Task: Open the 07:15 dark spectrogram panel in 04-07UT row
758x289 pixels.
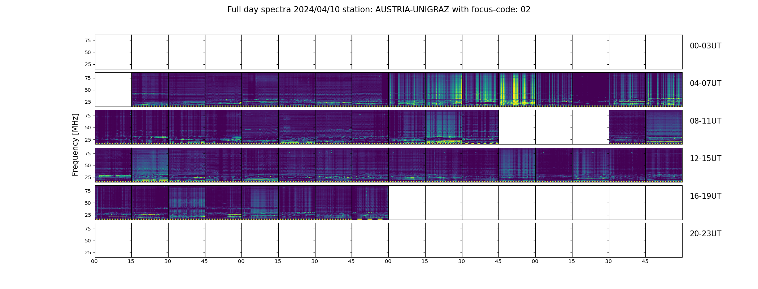Action: pyautogui.click(x=591, y=90)
